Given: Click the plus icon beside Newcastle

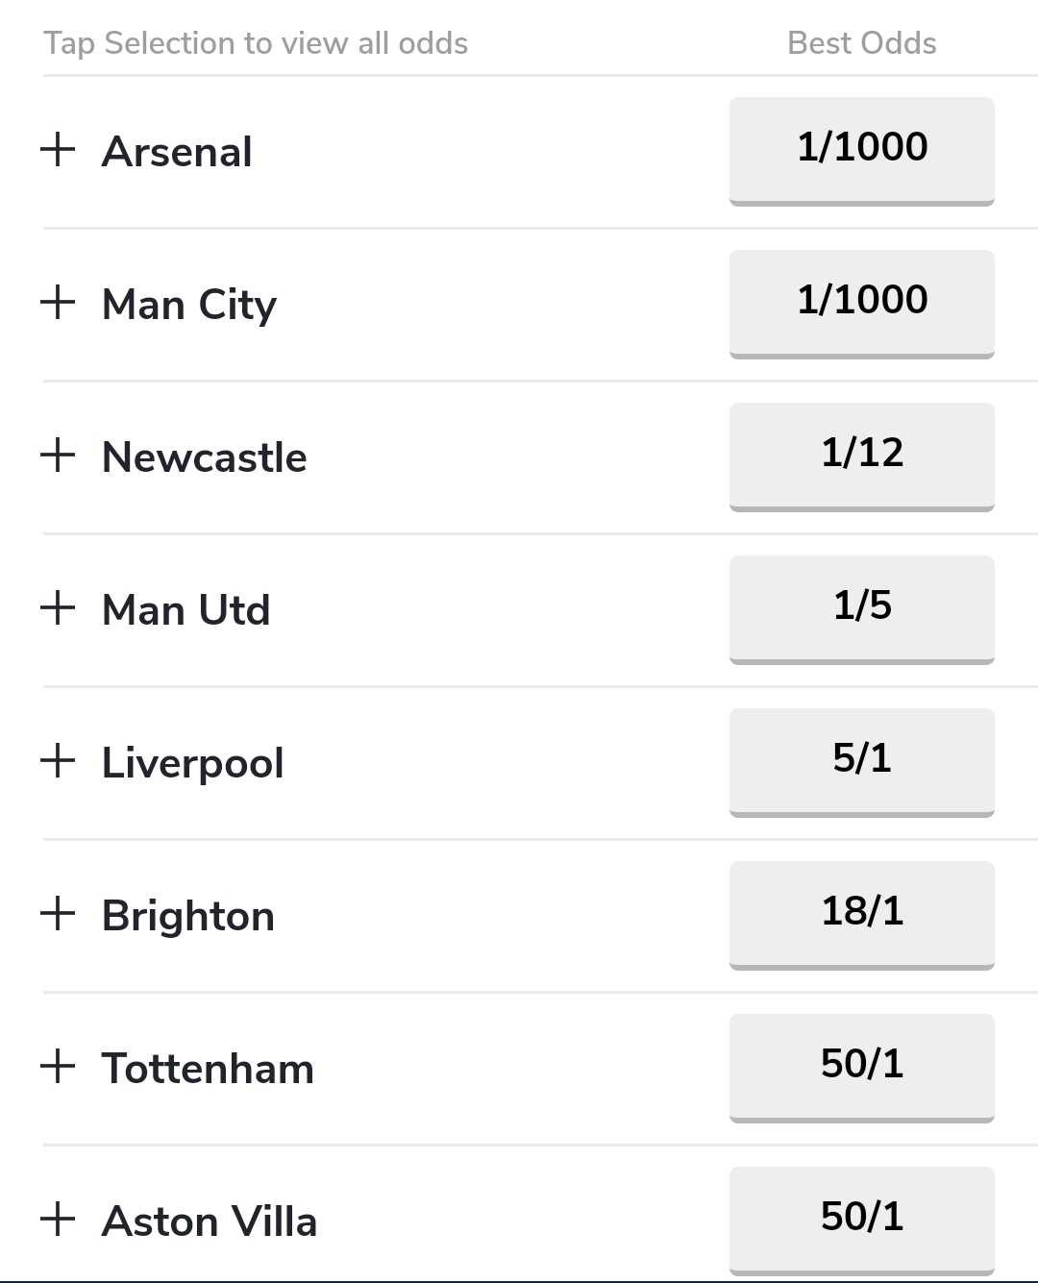Looking at the screenshot, I should point(58,455).
